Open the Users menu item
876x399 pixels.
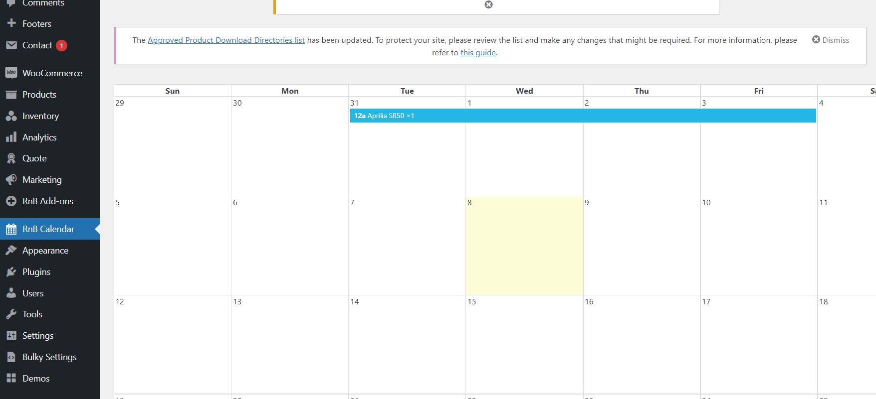tap(33, 293)
